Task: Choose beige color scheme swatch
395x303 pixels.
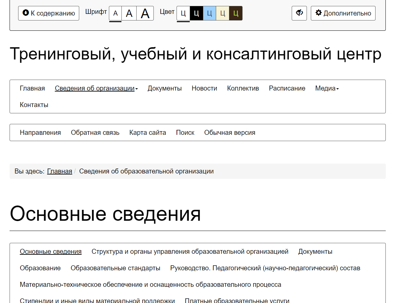Action: (222, 14)
